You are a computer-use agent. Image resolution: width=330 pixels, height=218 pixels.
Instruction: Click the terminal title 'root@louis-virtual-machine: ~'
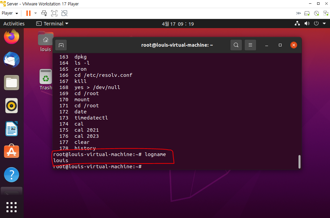(x=177, y=45)
